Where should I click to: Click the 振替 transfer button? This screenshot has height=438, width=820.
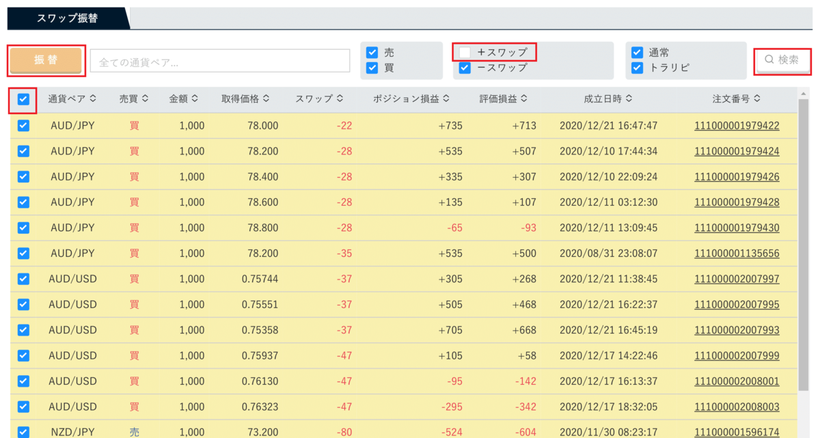46,60
